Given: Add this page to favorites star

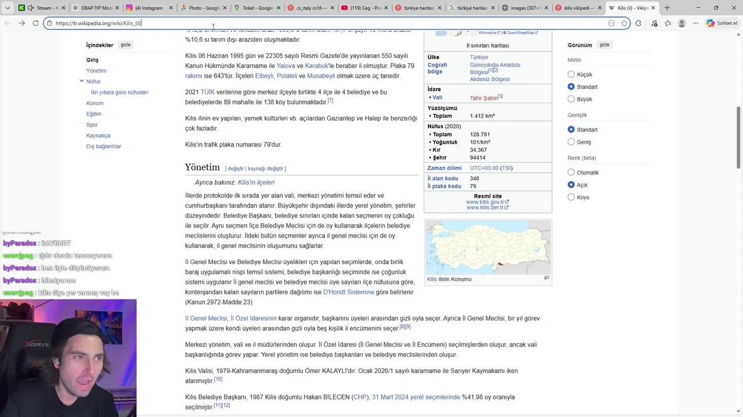Looking at the screenshot, I should tap(624, 23).
